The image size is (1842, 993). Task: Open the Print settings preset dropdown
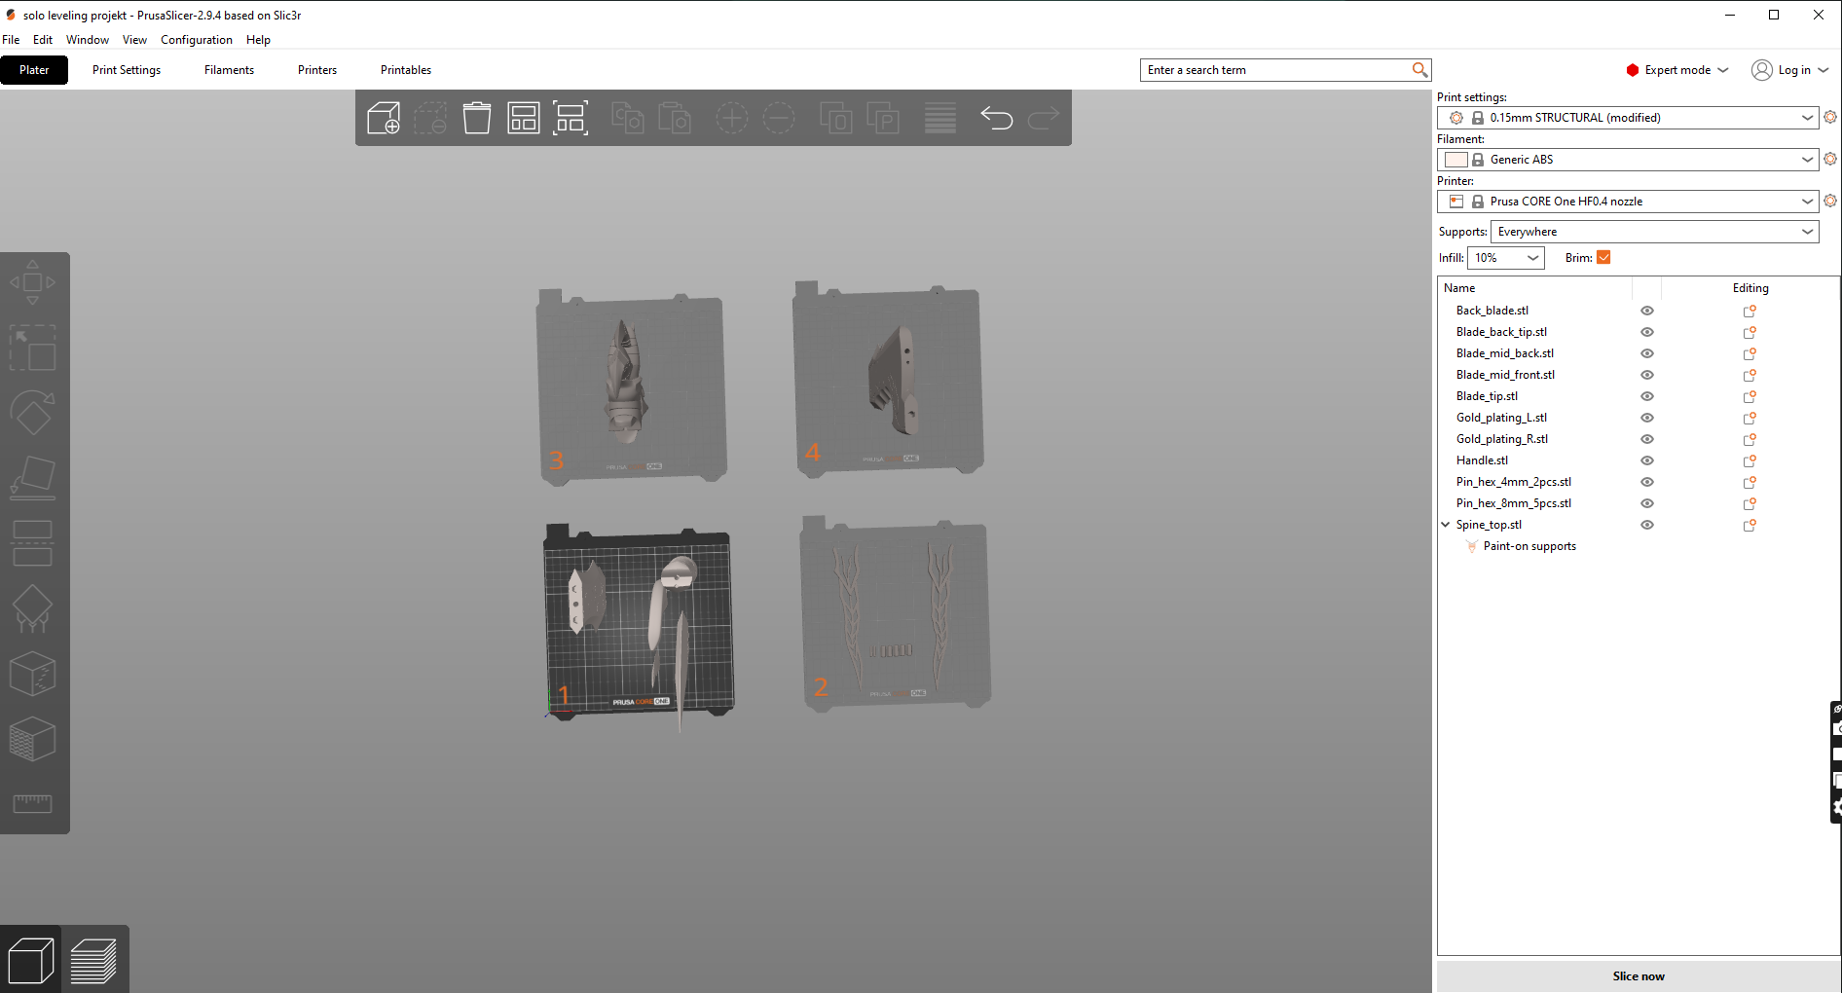click(x=1628, y=118)
